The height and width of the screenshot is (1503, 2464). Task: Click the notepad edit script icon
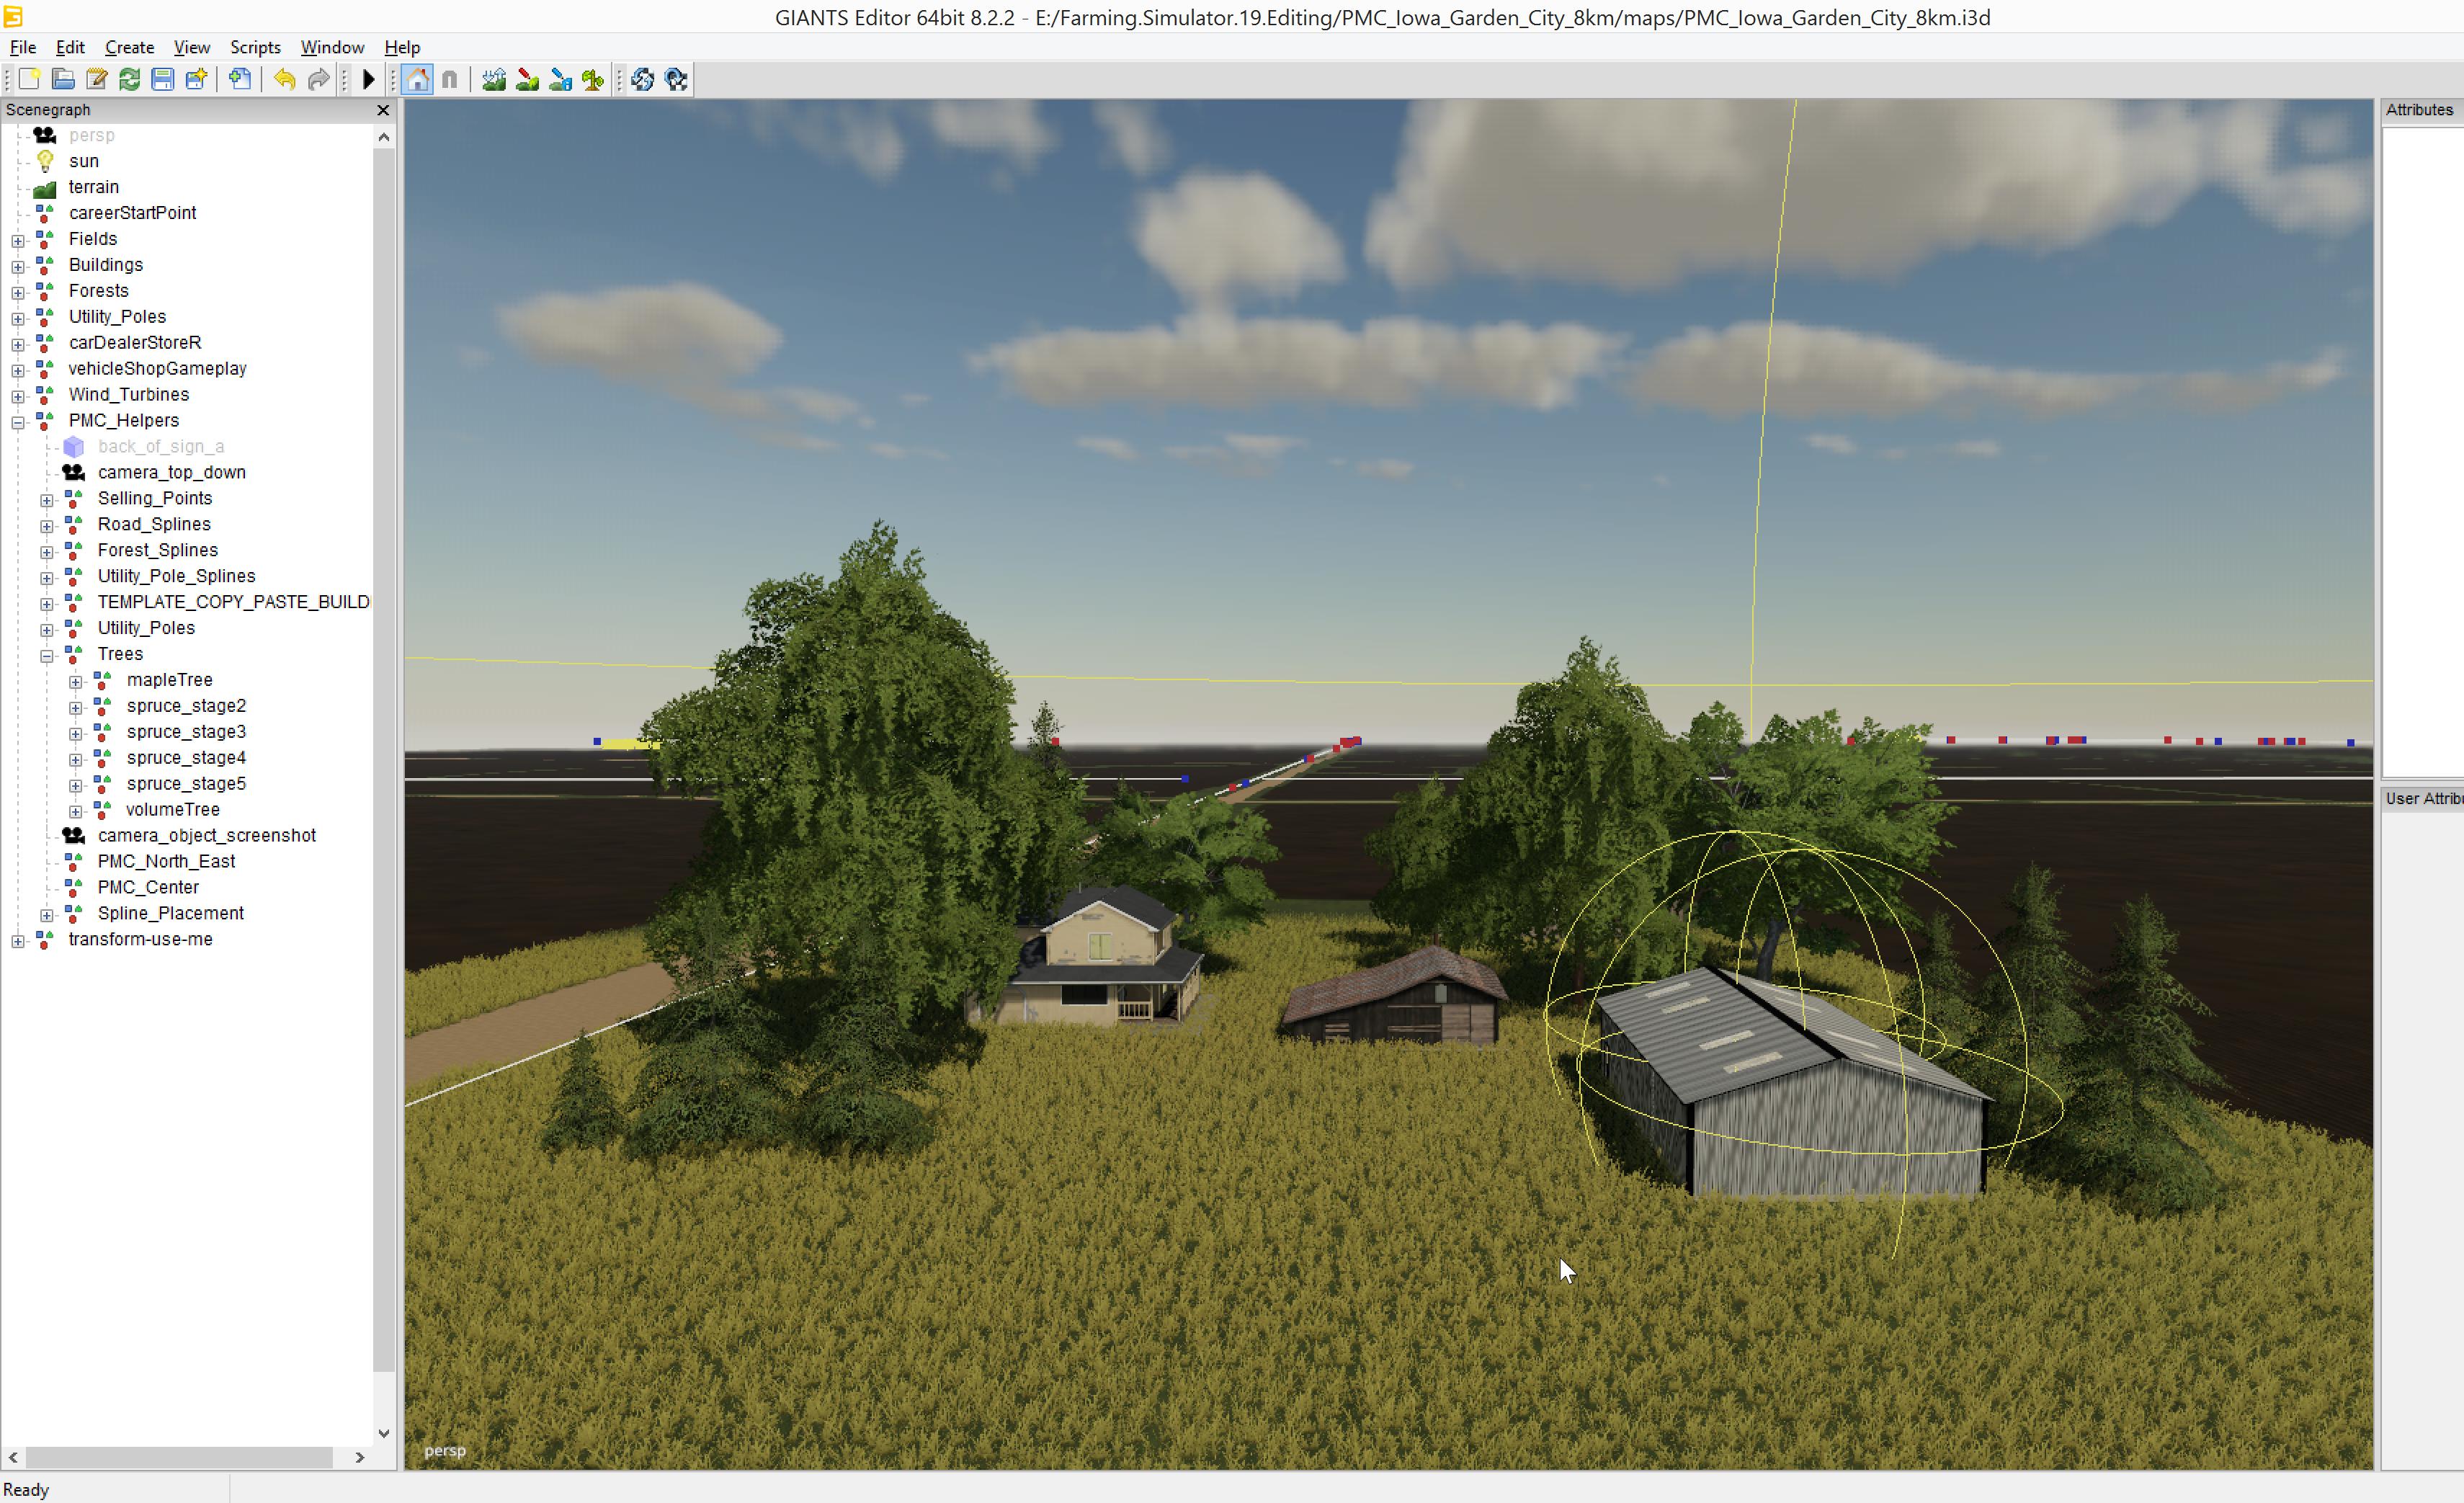tap(96, 79)
